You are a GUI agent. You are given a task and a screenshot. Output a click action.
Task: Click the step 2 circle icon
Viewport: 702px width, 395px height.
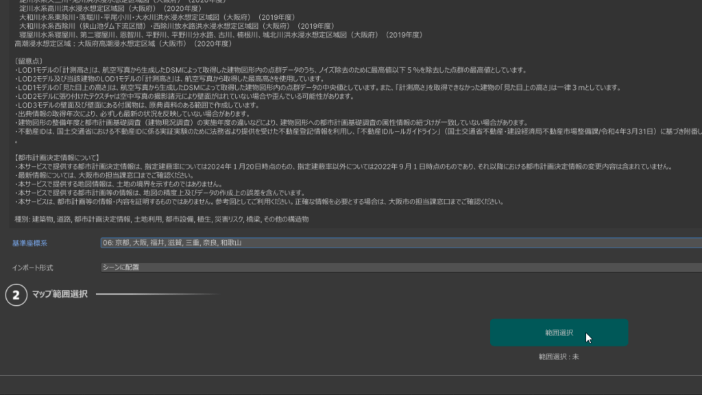click(16, 294)
